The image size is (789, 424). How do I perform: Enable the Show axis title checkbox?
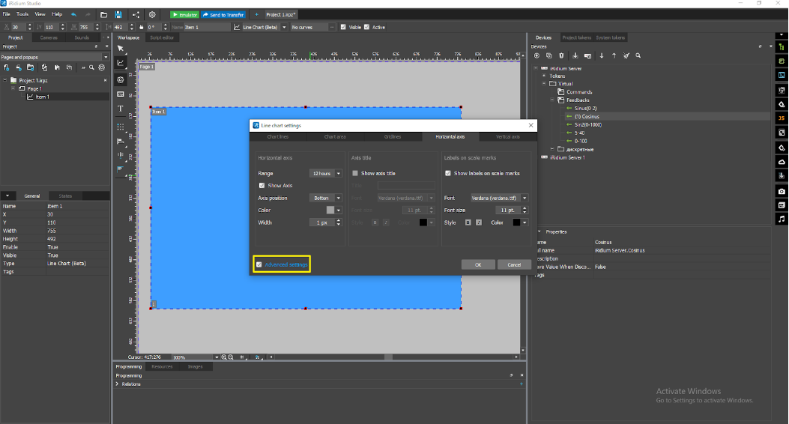(355, 173)
